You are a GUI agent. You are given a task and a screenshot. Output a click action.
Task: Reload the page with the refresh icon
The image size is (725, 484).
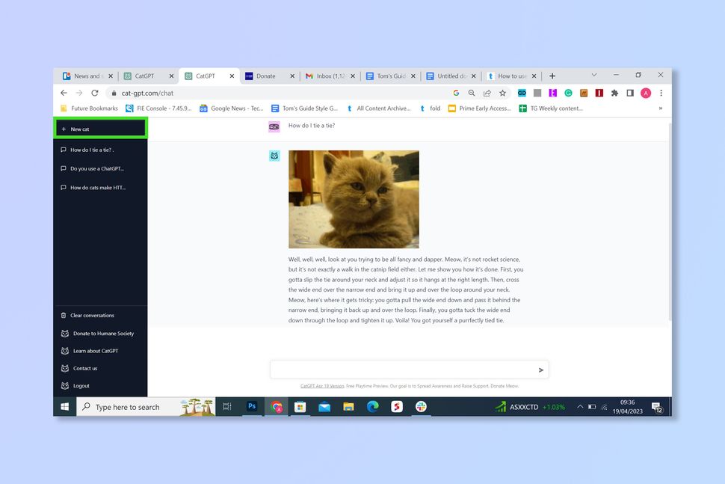click(95, 93)
